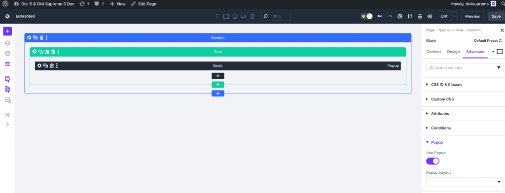The height and width of the screenshot is (193, 505).
Task: Switch to phone portrait view icon
Action: tap(252, 16)
